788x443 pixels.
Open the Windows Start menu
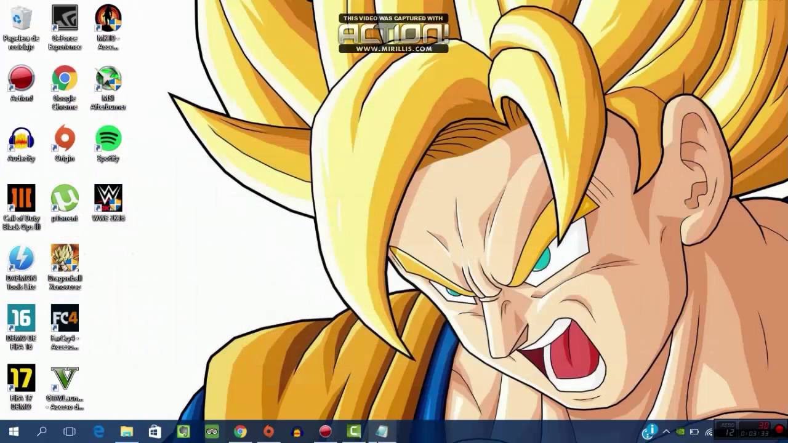[x=14, y=431]
